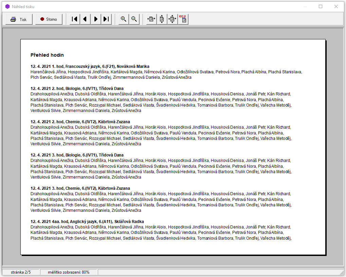
Task: Click the Anglický jazyk lesson header line
Action: pyautogui.click(x=87, y=222)
